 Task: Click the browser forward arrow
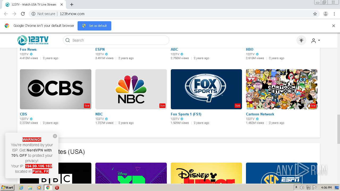tap(14, 14)
